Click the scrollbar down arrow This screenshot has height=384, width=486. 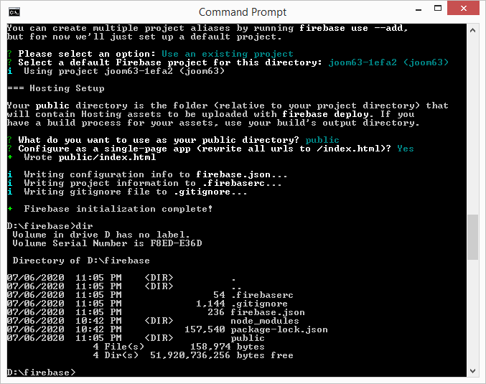pos(473,371)
